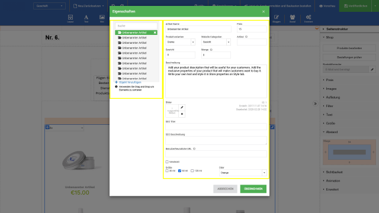Click Bestellungen prüfen in the Shop panel
This screenshot has height=213, width=379.
[349, 57]
